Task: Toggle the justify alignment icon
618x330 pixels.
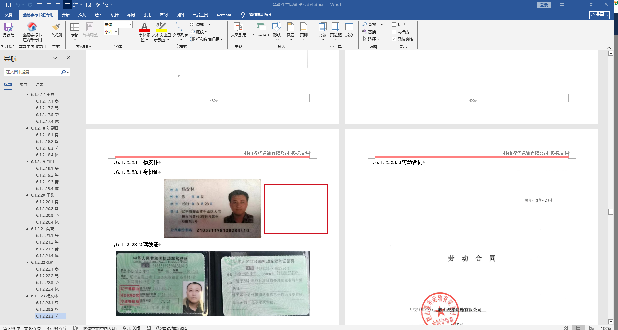Action: 67,5
